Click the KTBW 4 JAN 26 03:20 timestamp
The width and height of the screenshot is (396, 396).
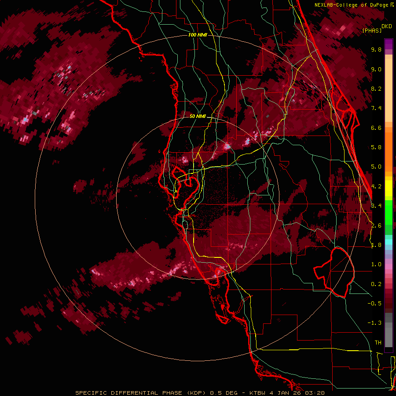(x=287, y=393)
